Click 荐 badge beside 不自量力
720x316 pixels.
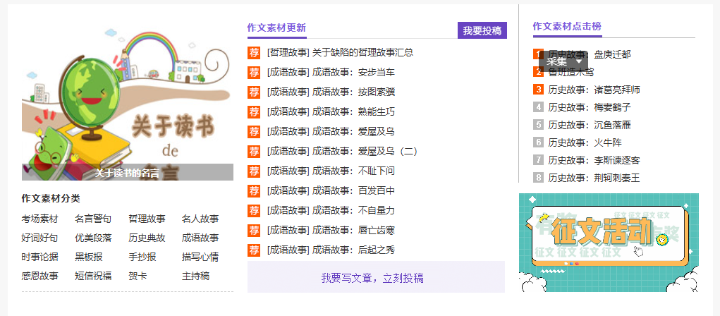click(x=254, y=211)
